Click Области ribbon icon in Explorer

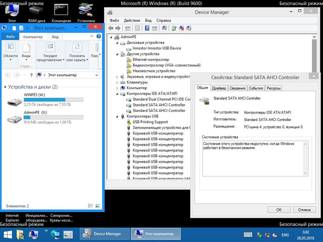coord(11,52)
